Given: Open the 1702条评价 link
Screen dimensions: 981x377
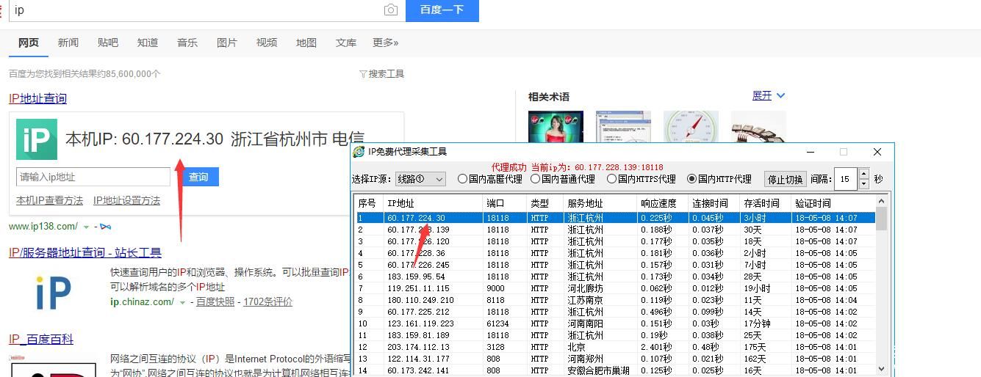Looking at the screenshot, I should [268, 302].
